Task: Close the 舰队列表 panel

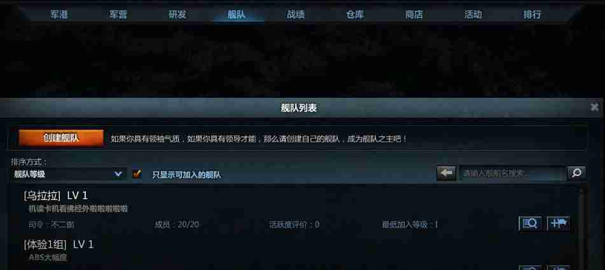Action: tap(595, 107)
